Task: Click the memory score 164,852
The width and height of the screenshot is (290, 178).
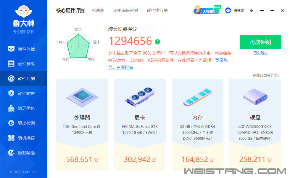Action: click(198, 160)
